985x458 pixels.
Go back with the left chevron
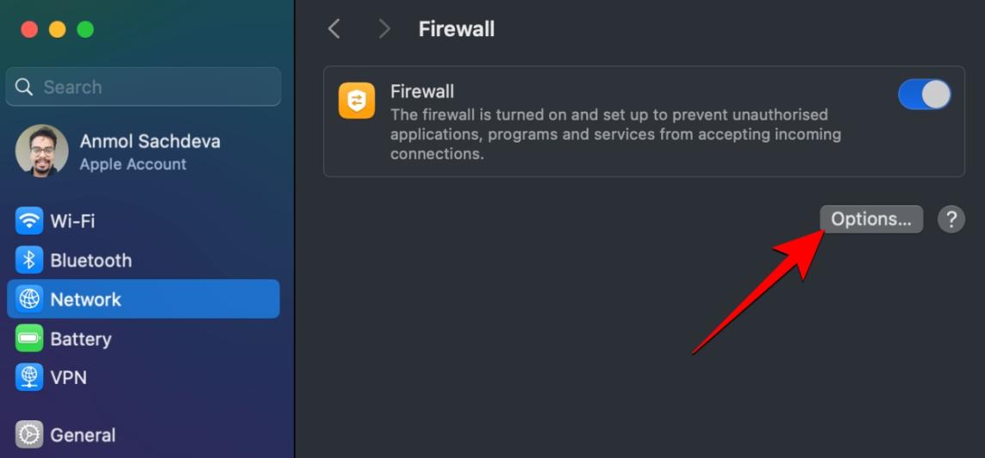pyautogui.click(x=334, y=29)
